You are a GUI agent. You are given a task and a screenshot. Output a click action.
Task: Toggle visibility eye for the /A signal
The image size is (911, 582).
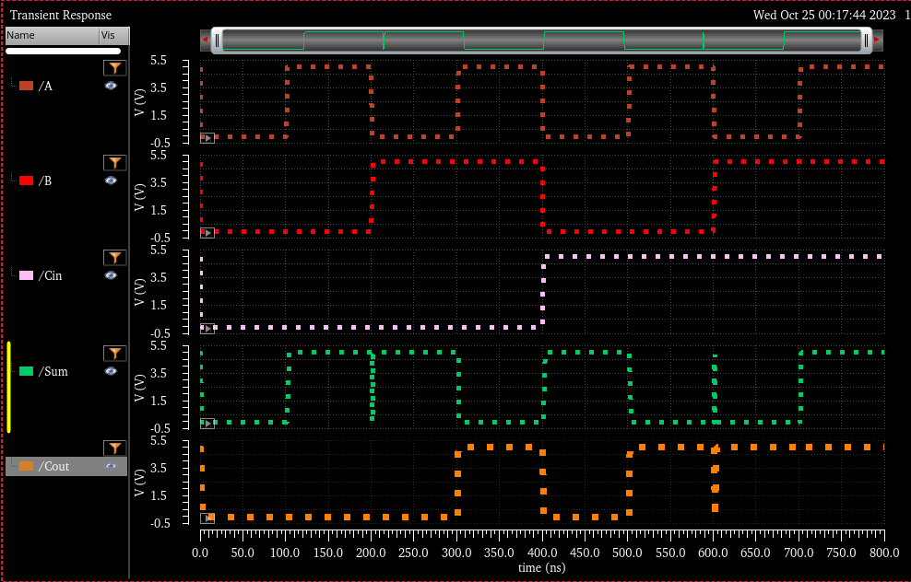(x=111, y=86)
